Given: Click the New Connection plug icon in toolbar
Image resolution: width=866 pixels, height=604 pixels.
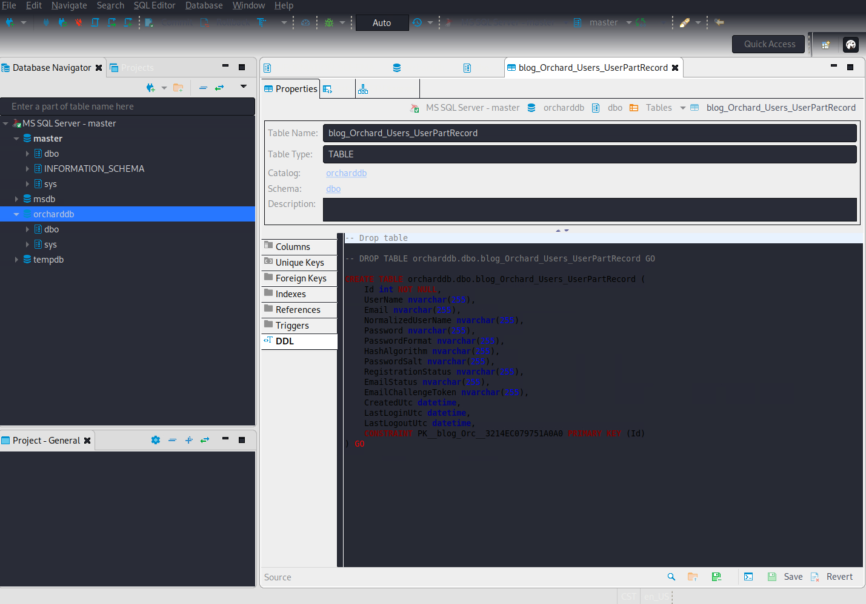Looking at the screenshot, I should [x=10, y=22].
